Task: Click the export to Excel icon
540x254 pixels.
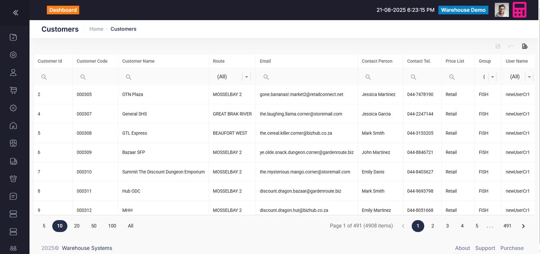Action: click(x=524, y=46)
